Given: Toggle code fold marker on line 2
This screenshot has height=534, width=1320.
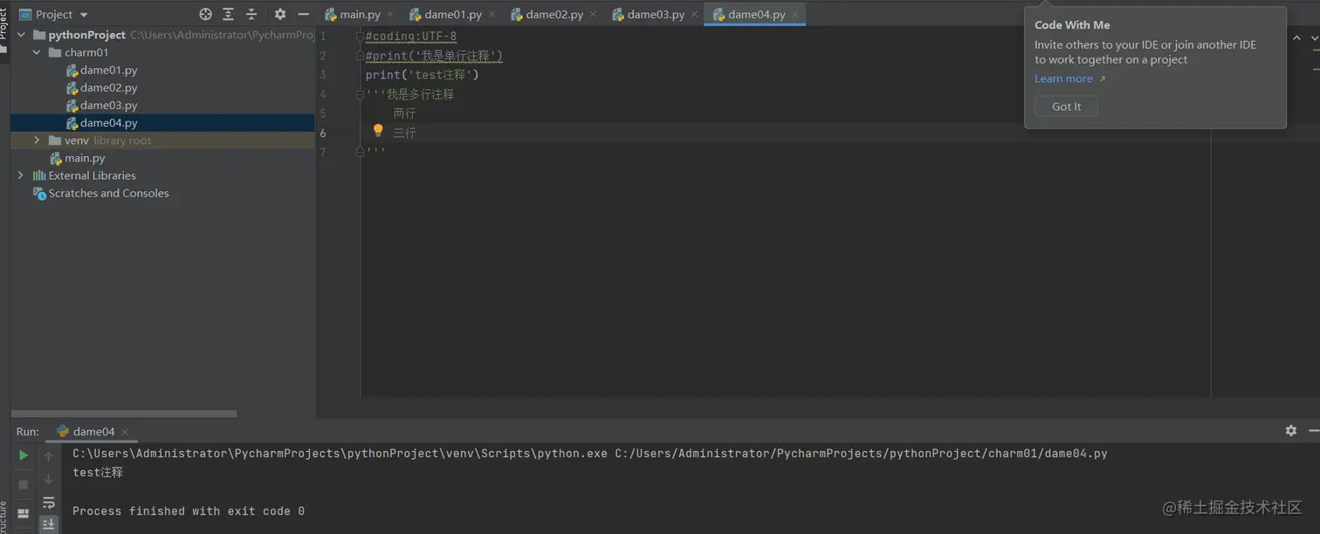Looking at the screenshot, I should point(360,55).
